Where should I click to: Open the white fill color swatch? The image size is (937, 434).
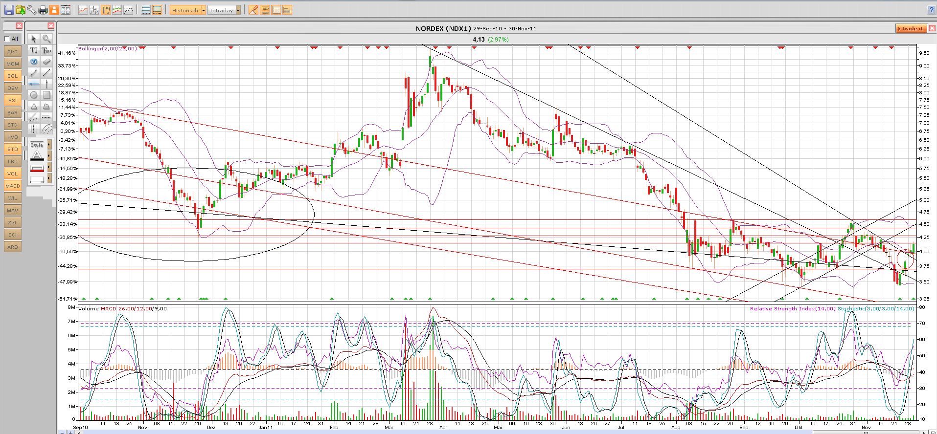click(x=37, y=179)
